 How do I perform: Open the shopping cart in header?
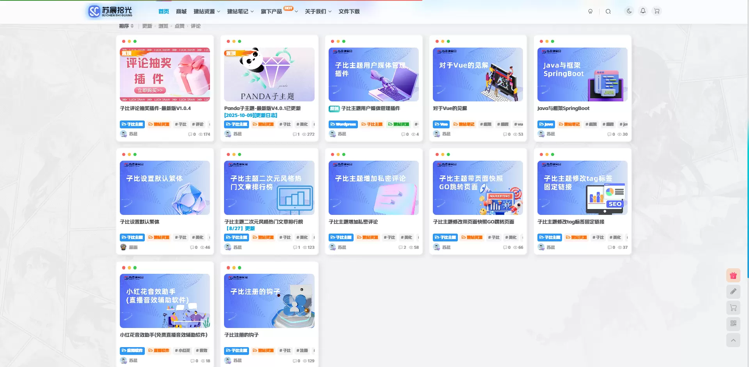coord(657,11)
